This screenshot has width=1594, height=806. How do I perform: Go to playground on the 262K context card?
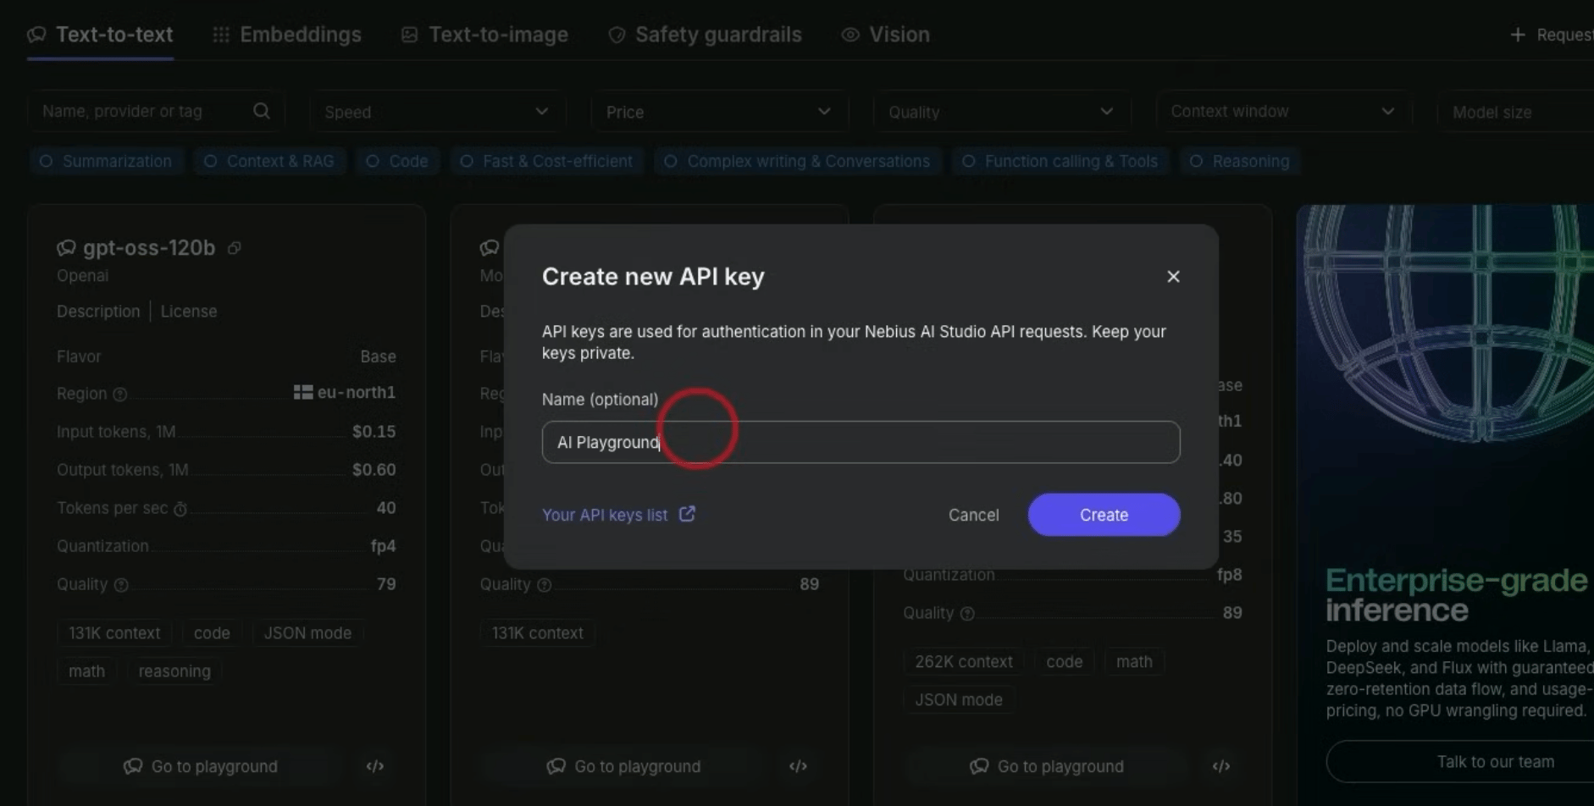point(1047,766)
